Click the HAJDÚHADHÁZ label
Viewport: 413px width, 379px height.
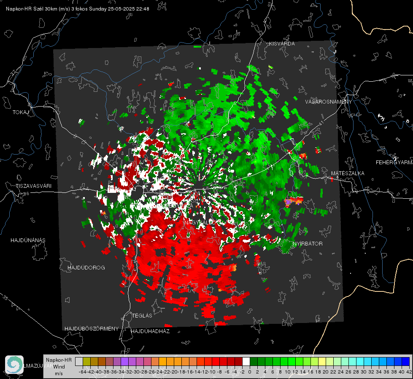click(x=151, y=331)
